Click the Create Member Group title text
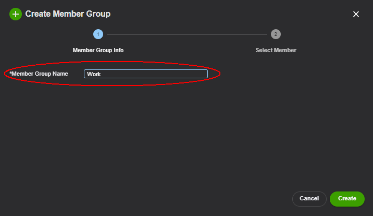 [x=68, y=14]
